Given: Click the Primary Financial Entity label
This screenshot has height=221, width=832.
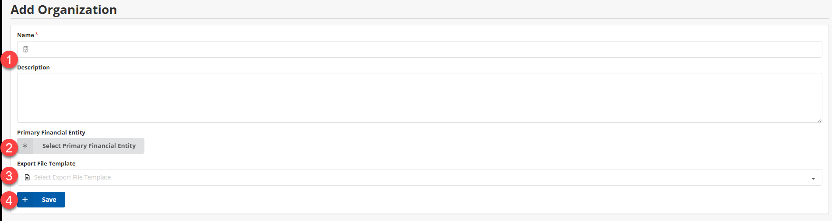Looking at the screenshot, I should [x=51, y=133].
